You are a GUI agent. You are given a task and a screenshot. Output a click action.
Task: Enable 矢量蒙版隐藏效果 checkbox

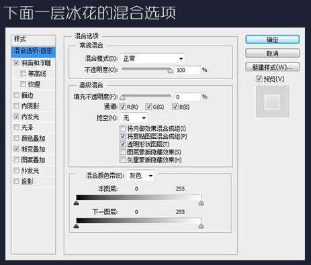(123, 160)
